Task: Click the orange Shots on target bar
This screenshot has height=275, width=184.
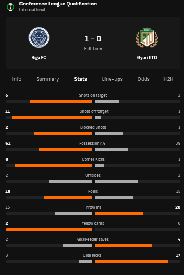Action: (61, 101)
